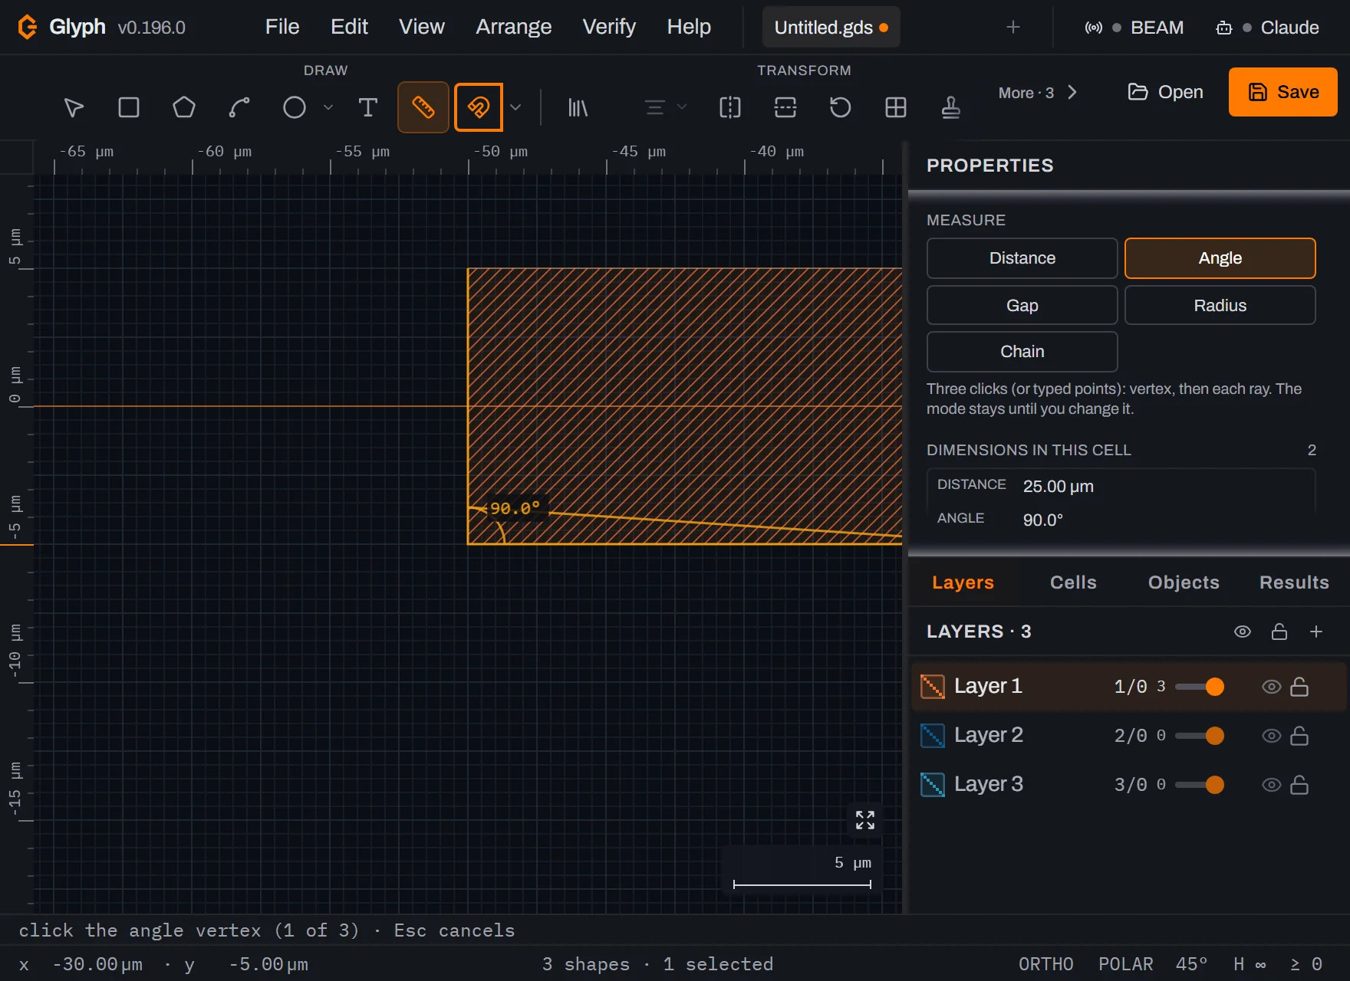
Task: Switch to the Objects tab
Action: [1184, 582]
